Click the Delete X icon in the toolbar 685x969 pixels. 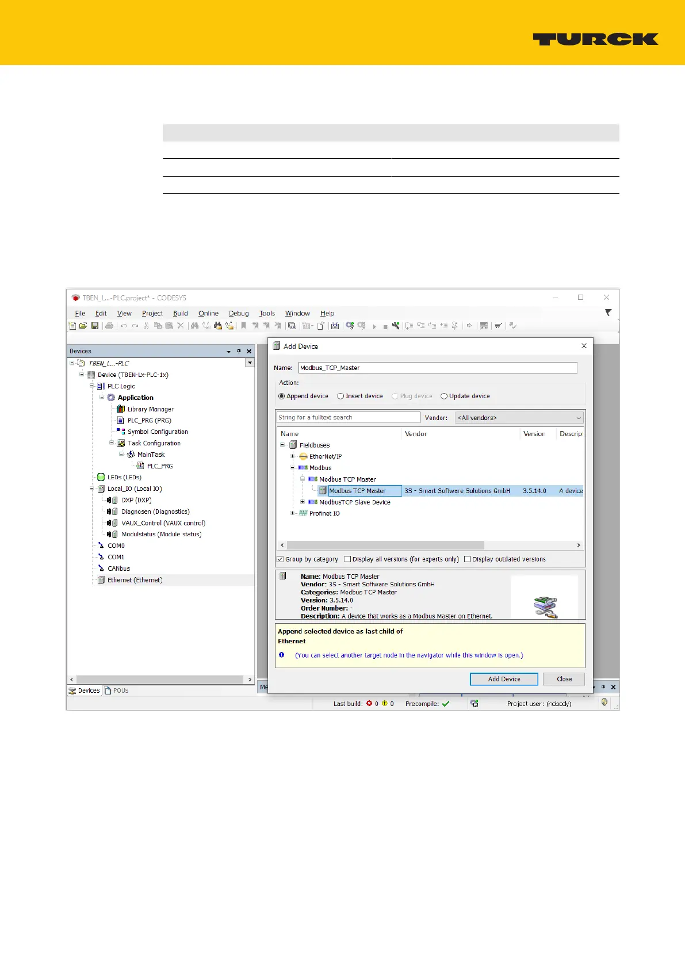point(180,326)
